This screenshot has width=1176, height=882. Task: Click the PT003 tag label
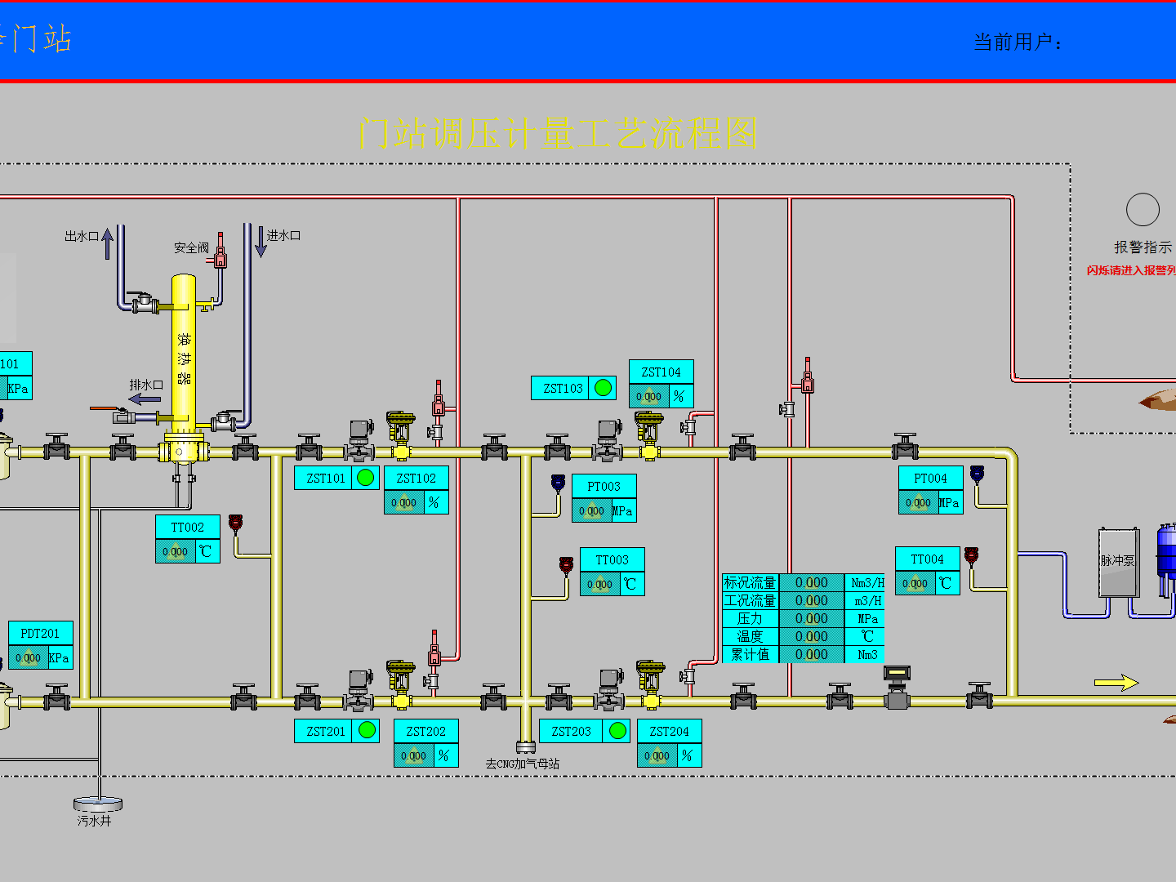click(x=604, y=486)
